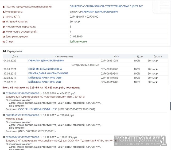Click the gears icon beside Статус
This screenshot has height=150, width=171.
(x=4, y=42)
